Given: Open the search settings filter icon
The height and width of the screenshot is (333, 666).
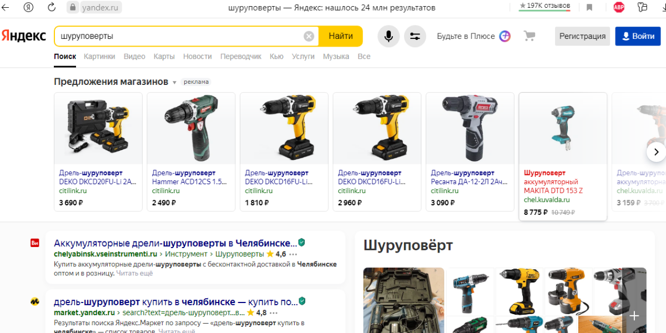Looking at the screenshot, I should click(x=415, y=36).
